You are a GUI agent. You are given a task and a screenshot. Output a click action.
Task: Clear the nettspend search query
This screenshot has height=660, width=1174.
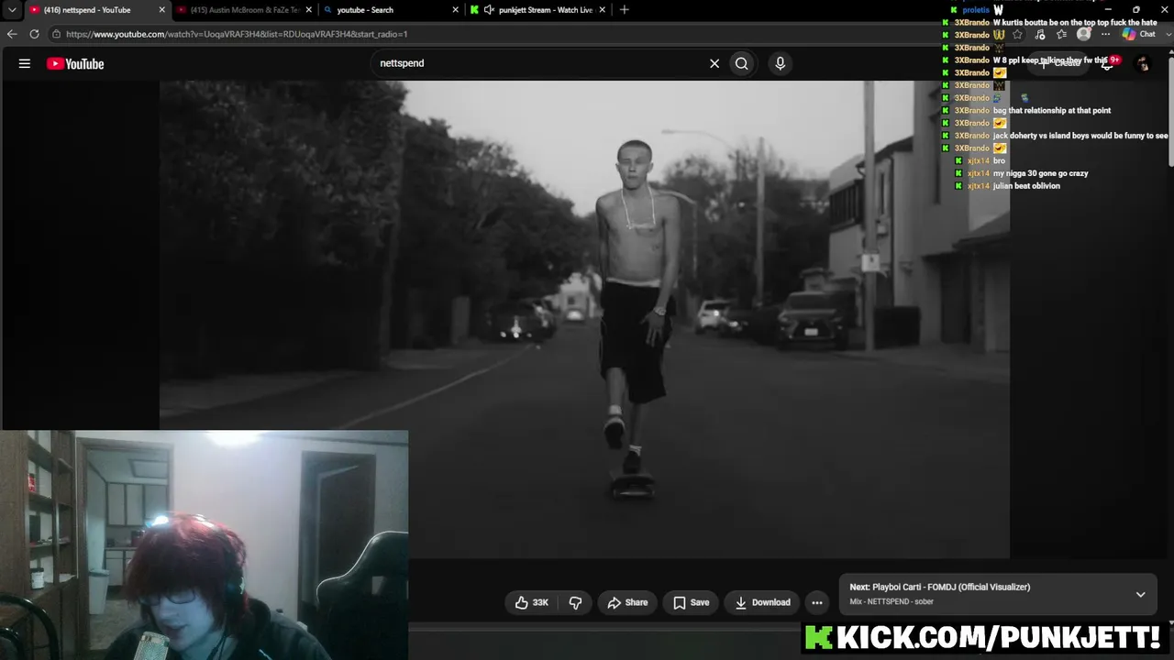coord(714,63)
